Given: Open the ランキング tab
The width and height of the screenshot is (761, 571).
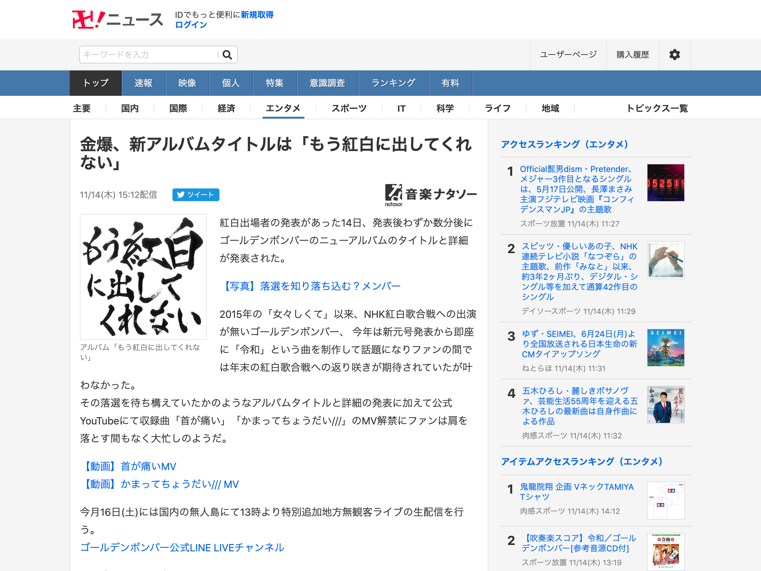Looking at the screenshot, I should [393, 83].
